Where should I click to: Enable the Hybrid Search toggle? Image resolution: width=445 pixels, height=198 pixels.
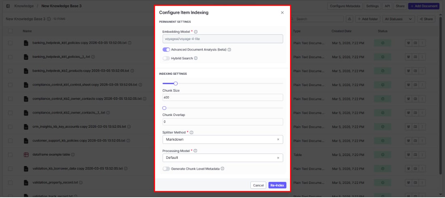(166, 58)
